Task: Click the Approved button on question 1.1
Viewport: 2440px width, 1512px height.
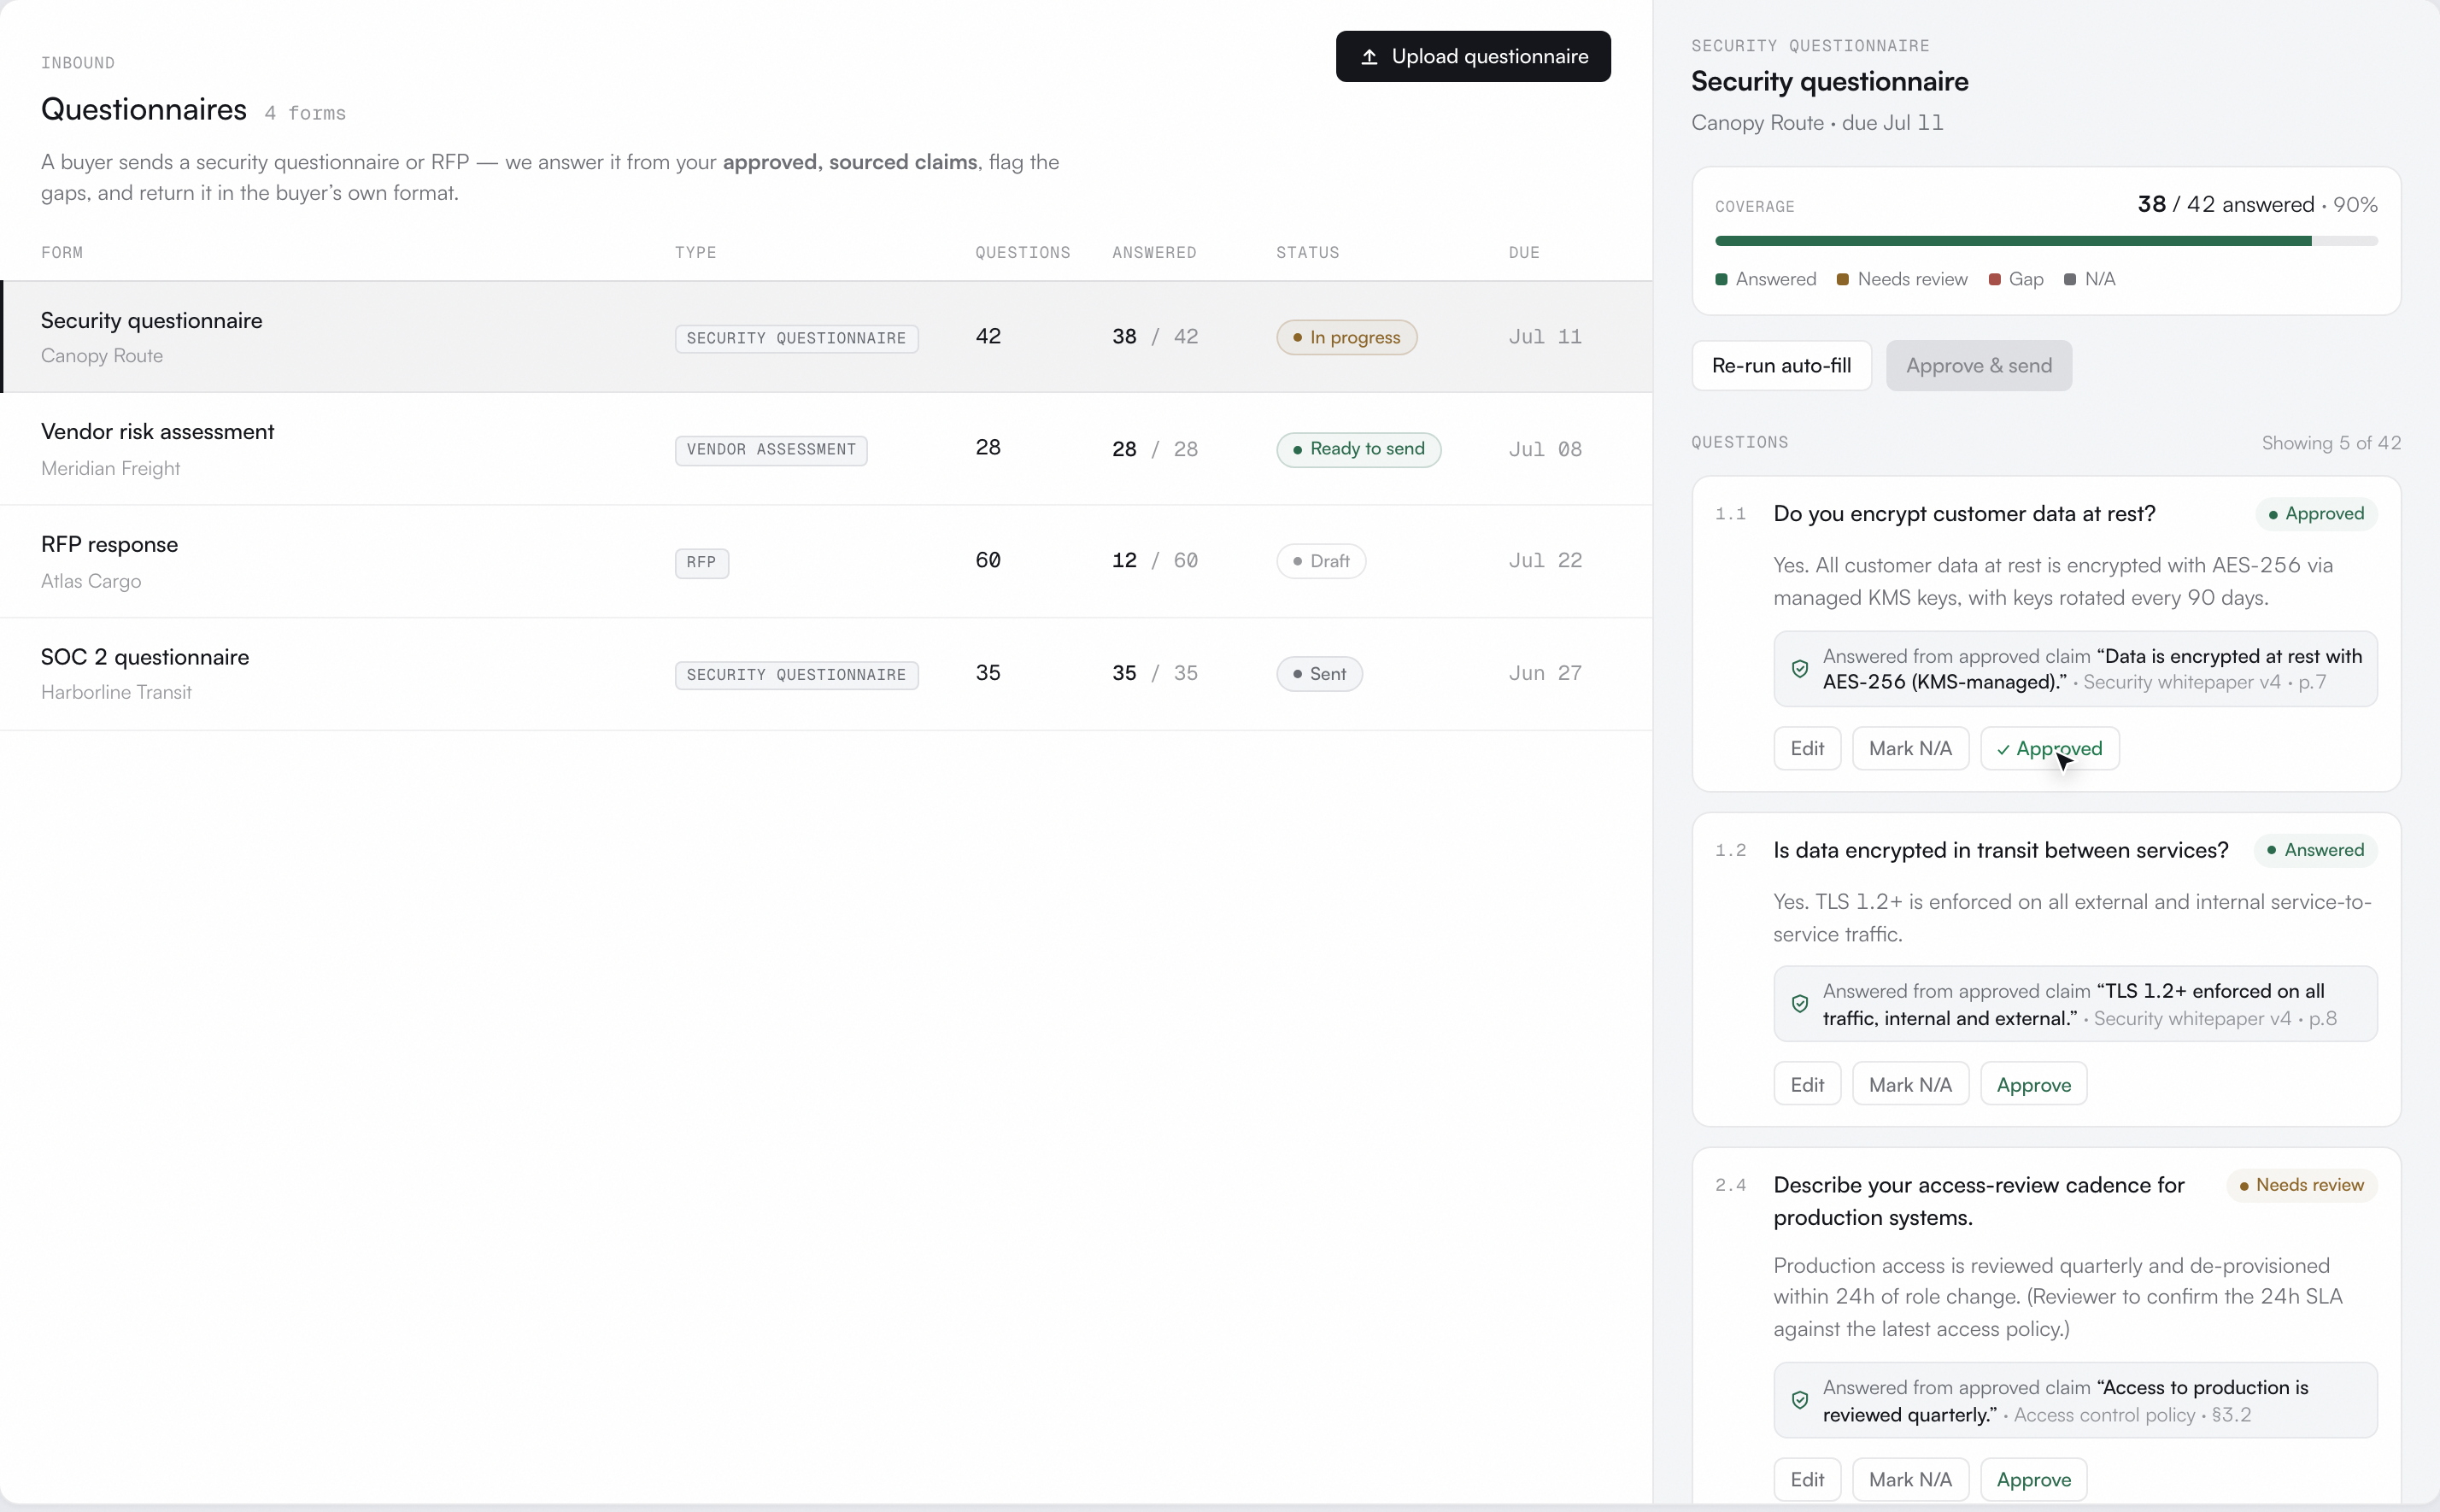Action: click(x=2049, y=749)
